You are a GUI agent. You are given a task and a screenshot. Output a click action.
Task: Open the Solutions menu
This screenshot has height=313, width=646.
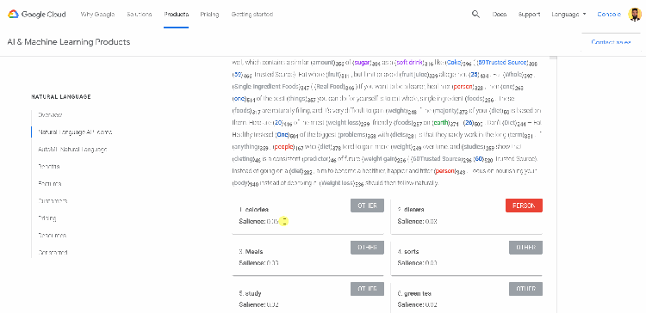[140, 15]
